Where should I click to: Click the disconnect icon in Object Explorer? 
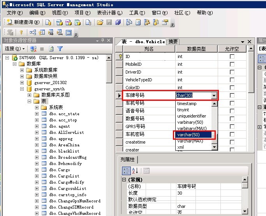[33, 49]
